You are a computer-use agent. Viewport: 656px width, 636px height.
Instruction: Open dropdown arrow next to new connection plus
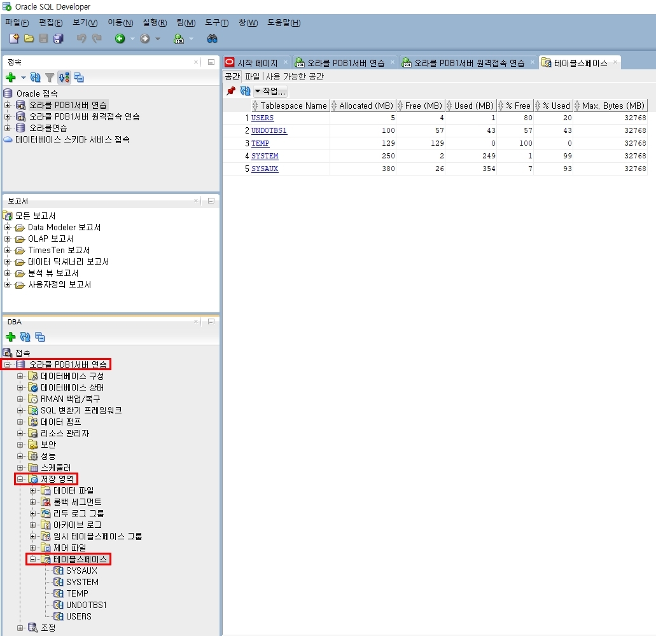pyautogui.click(x=24, y=78)
